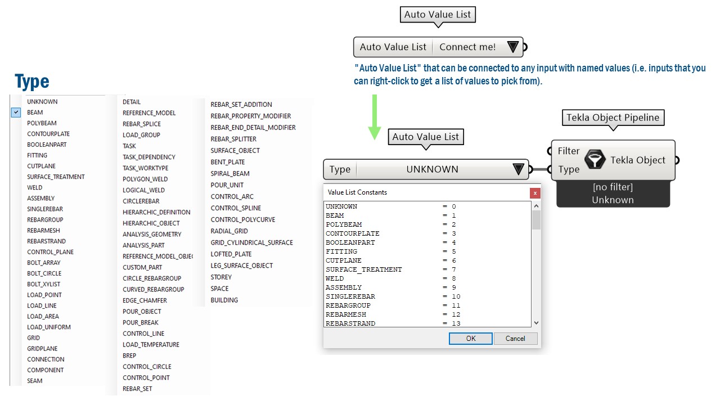Click the Tekla Object Pipeline label
The width and height of the screenshot is (720, 405).
click(613, 118)
